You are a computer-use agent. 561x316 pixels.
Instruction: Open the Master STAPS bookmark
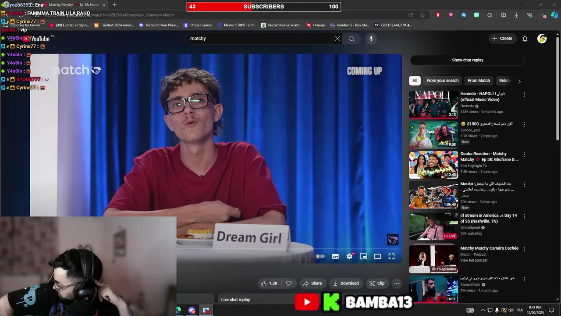237,25
